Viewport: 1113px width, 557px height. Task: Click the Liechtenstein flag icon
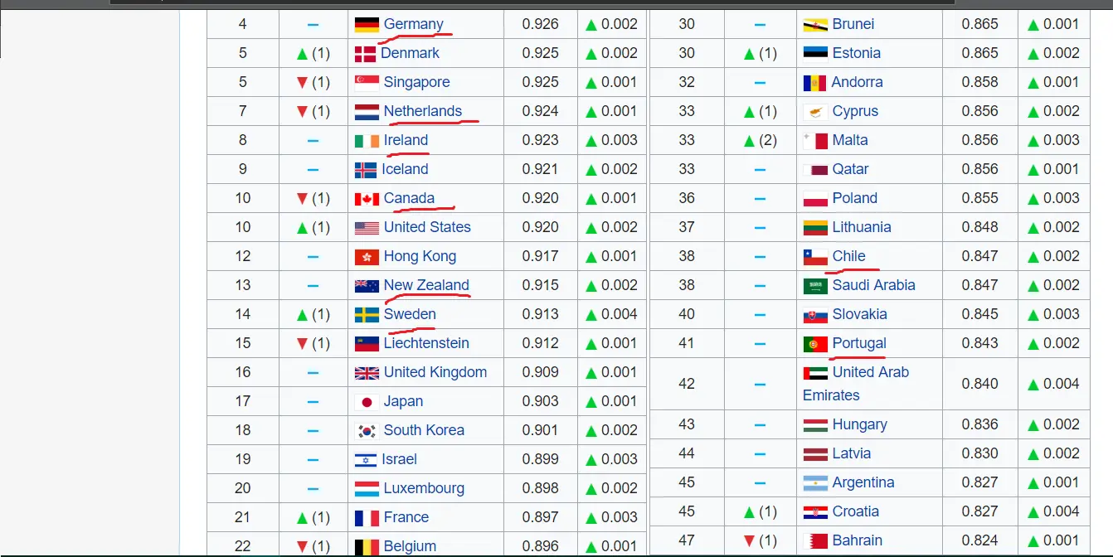(x=367, y=344)
